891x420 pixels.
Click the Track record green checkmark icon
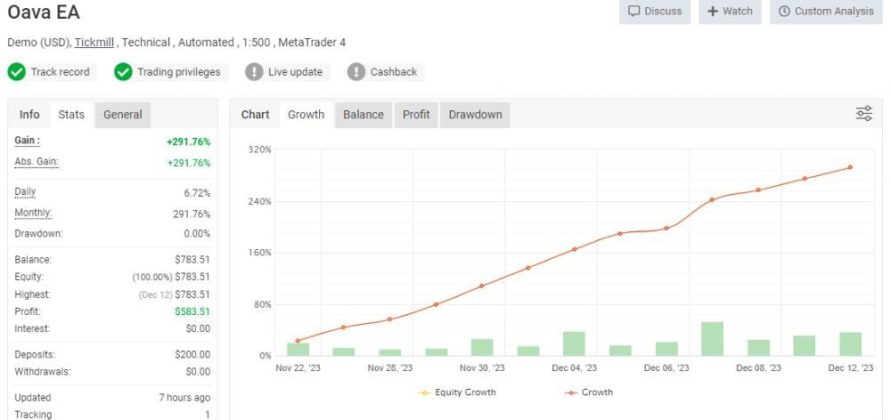click(x=16, y=72)
